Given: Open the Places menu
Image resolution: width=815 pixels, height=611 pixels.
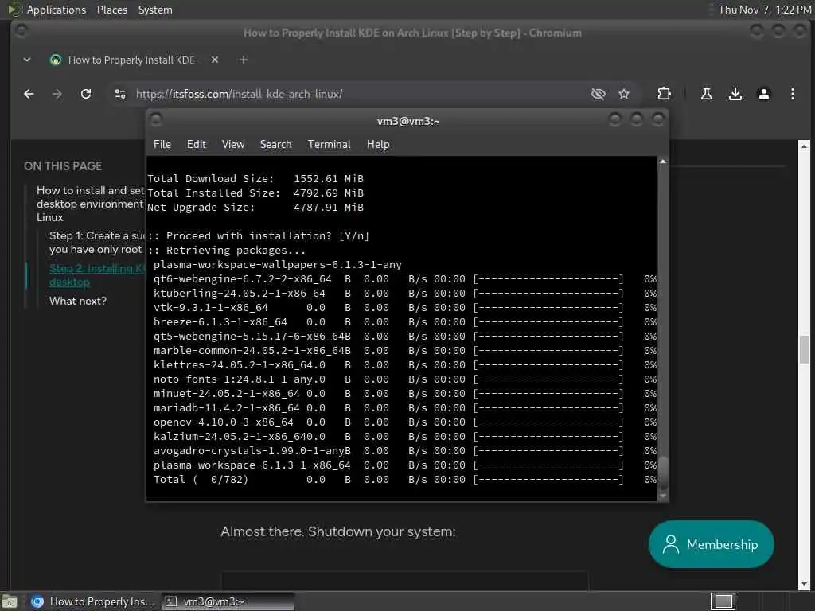Looking at the screenshot, I should coord(112,10).
